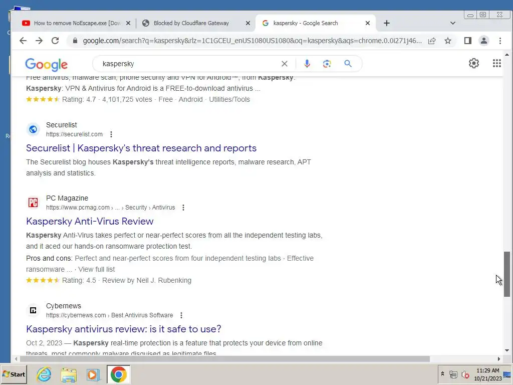Click the vertical scrollbar thumb
The image size is (513, 385).
pos(506,274)
